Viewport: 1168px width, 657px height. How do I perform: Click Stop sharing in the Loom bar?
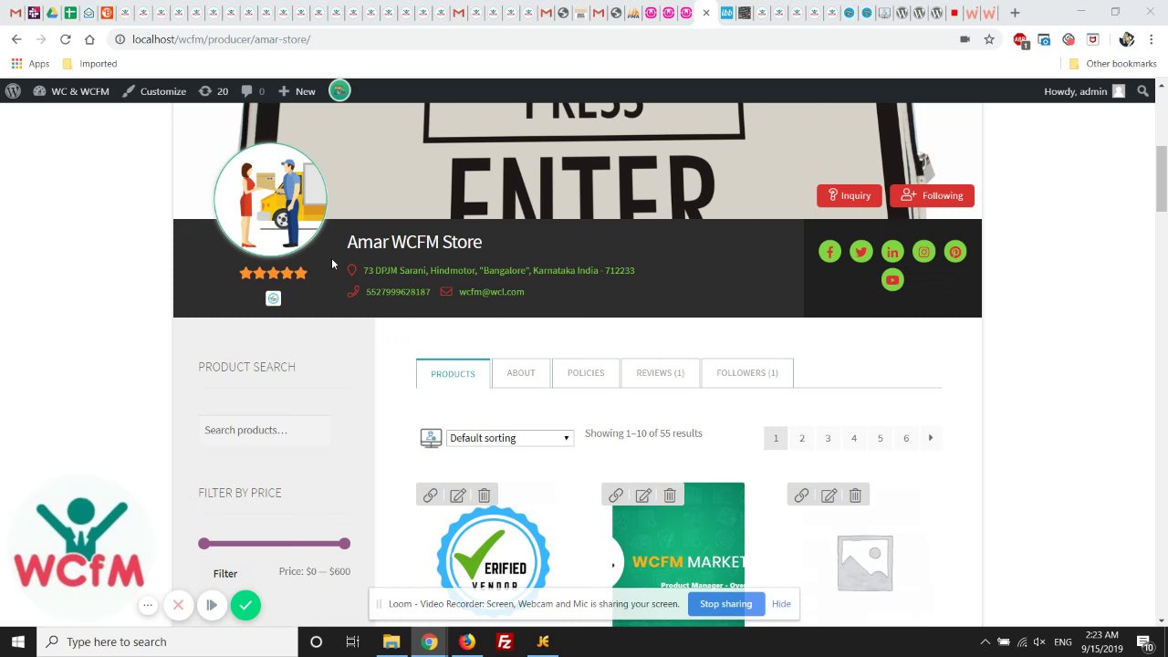[725, 604]
